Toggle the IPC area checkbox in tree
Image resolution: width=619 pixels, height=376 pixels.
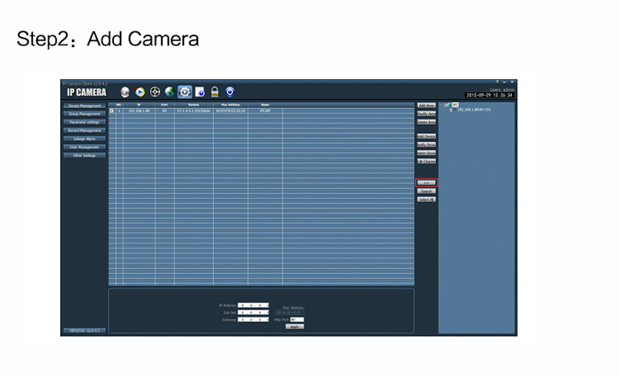tap(446, 105)
